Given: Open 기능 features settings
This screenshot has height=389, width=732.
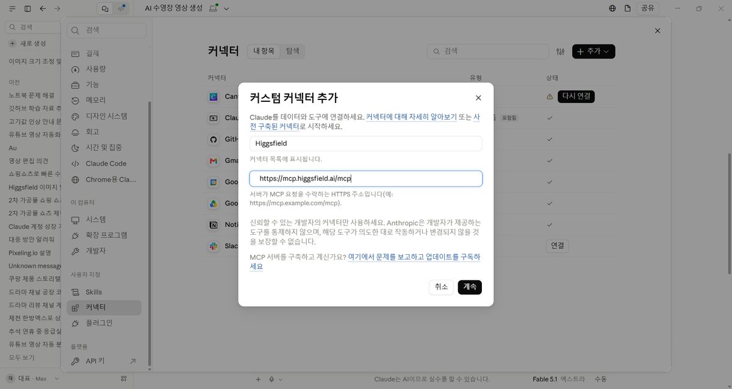Looking at the screenshot, I should [x=104, y=84].
